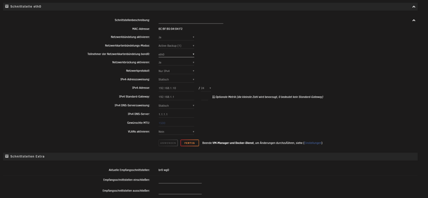Click the IPv4 DNS-Server field 1.1.1.1

coord(176,114)
